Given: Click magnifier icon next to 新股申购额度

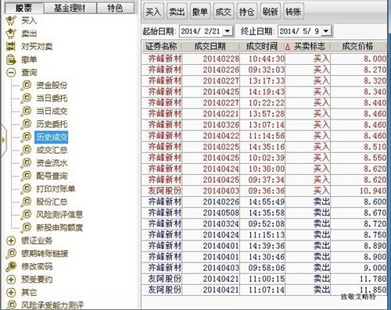Looking at the screenshot, I should (26, 227).
